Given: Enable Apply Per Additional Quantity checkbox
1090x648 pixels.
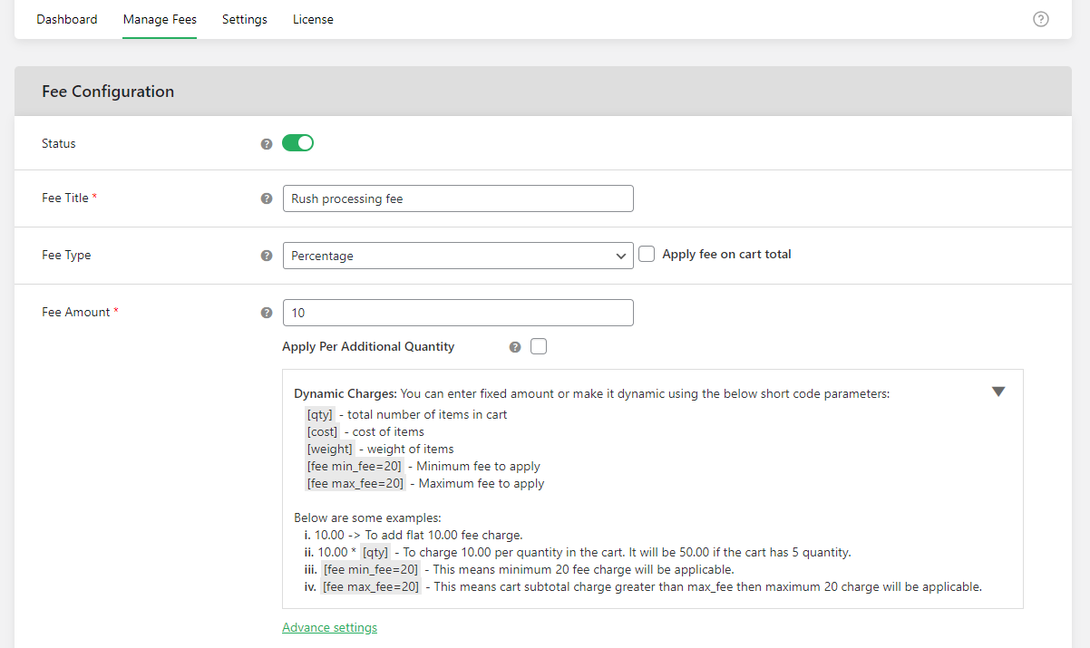Looking at the screenshot, I should (x=539, y=346).
